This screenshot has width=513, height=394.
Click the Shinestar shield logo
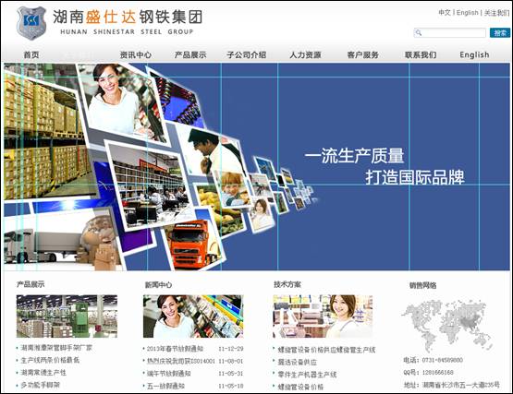click(31, 23)
